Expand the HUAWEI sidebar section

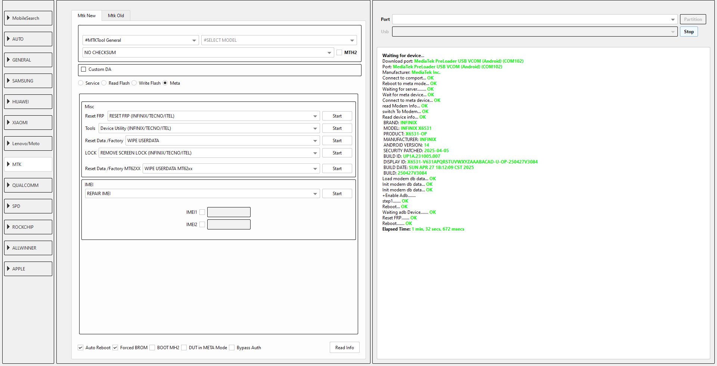tap(28, 101)
